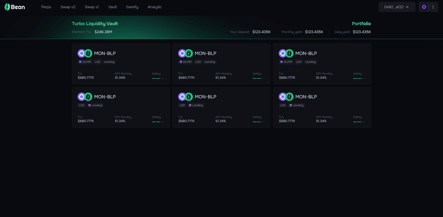
Task: Navigate to Gamify
Action: coord(132,7)
